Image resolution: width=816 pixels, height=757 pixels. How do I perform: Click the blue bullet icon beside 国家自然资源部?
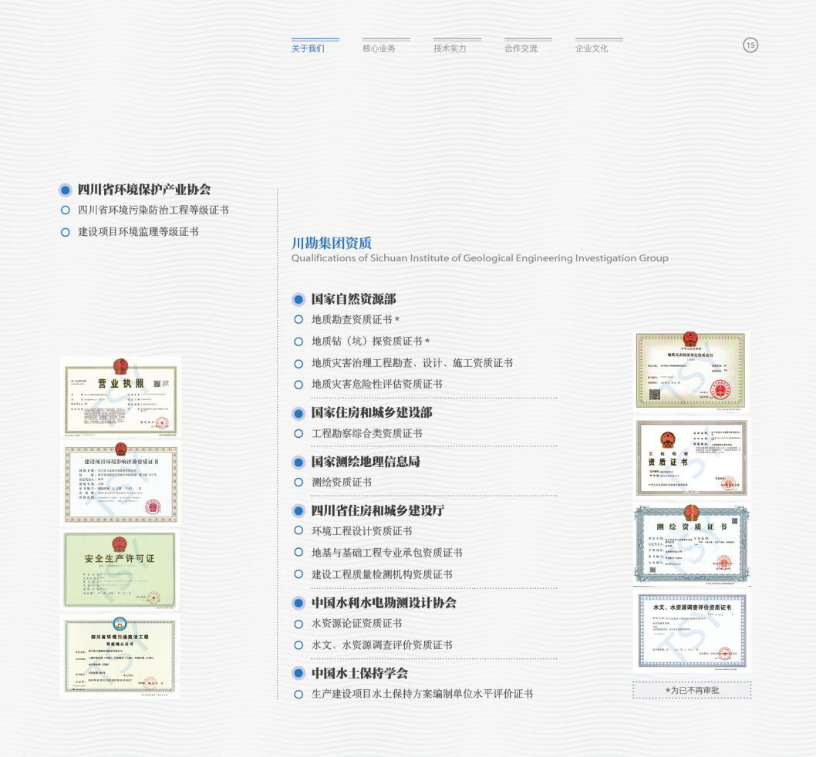(x=298, y=299)
